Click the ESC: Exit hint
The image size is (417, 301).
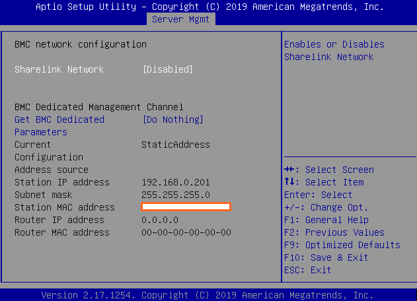tap(308, 270)
